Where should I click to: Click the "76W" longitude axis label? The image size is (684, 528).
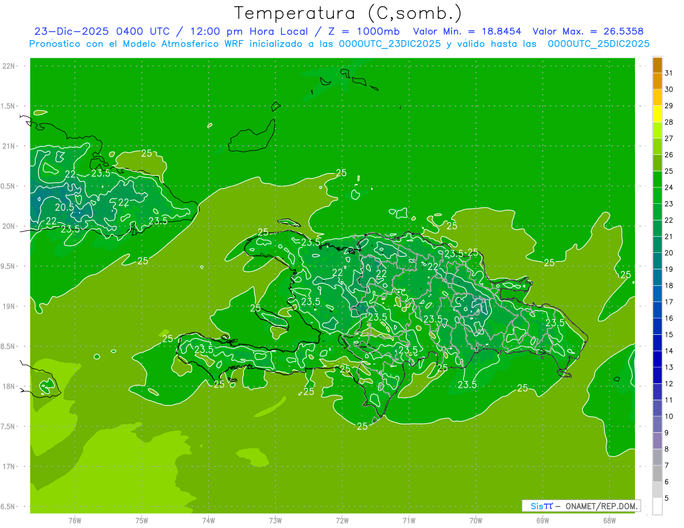[x=75, y=521]
